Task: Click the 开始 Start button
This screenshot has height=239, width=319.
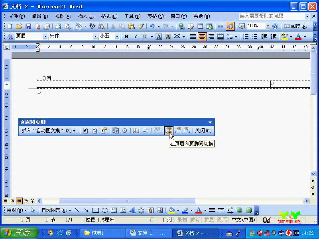Action: tap(19, 233)
